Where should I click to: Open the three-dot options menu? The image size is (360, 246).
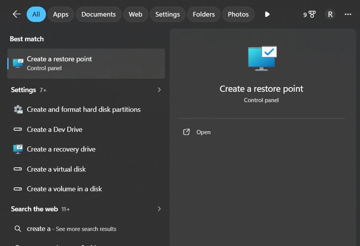click(348, 14)
